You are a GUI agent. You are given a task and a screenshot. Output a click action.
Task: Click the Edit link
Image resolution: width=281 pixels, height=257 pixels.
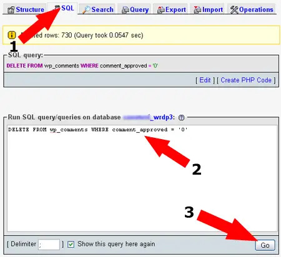(x=205, y=80)
